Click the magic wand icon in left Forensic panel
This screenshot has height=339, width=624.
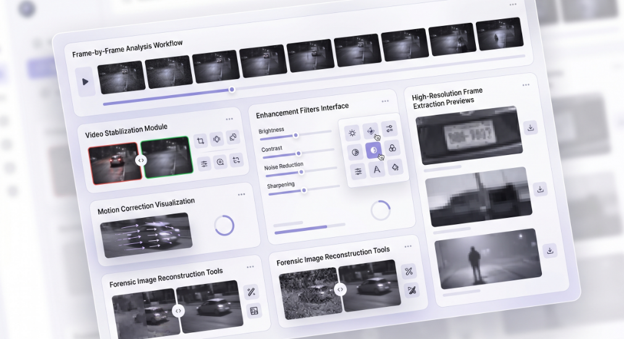251,291
